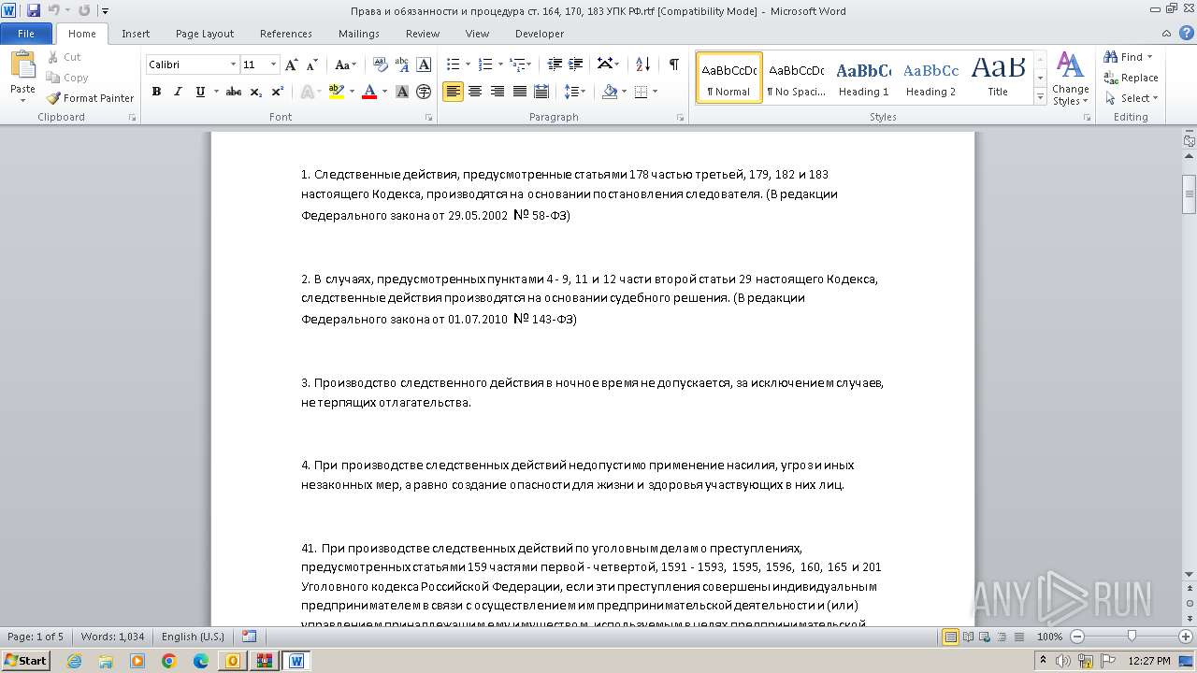Click the taskbar clock showing 12:27 PM
The image size is (1197, 673).
coord(1149,661)
